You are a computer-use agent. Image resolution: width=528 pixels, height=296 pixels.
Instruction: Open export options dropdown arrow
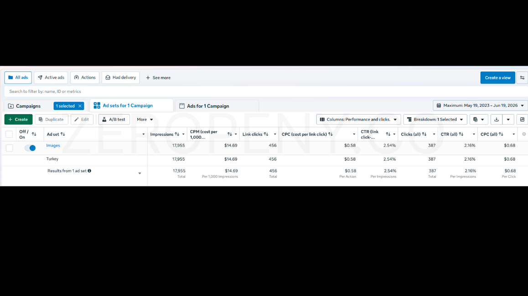pyautogui.click(x=508, y=120)
